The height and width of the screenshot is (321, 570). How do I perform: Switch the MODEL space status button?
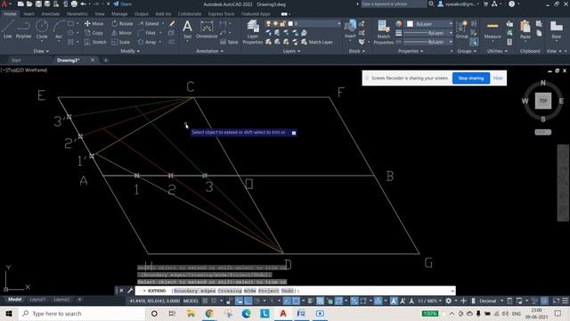[191, 301]
